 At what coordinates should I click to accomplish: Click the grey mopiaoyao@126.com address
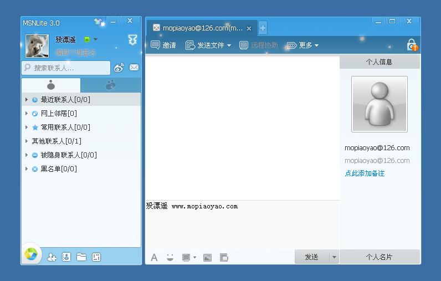pos(377,161)
